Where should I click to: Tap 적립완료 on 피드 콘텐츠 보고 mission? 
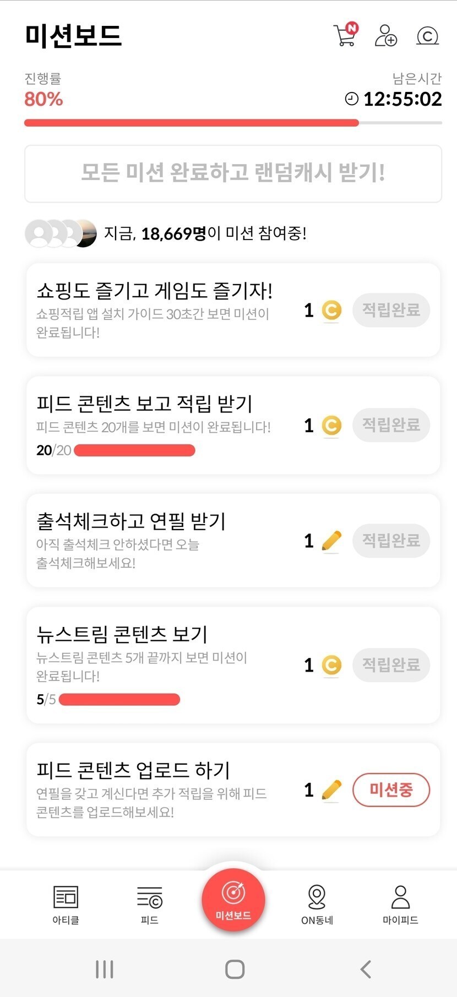391,424
